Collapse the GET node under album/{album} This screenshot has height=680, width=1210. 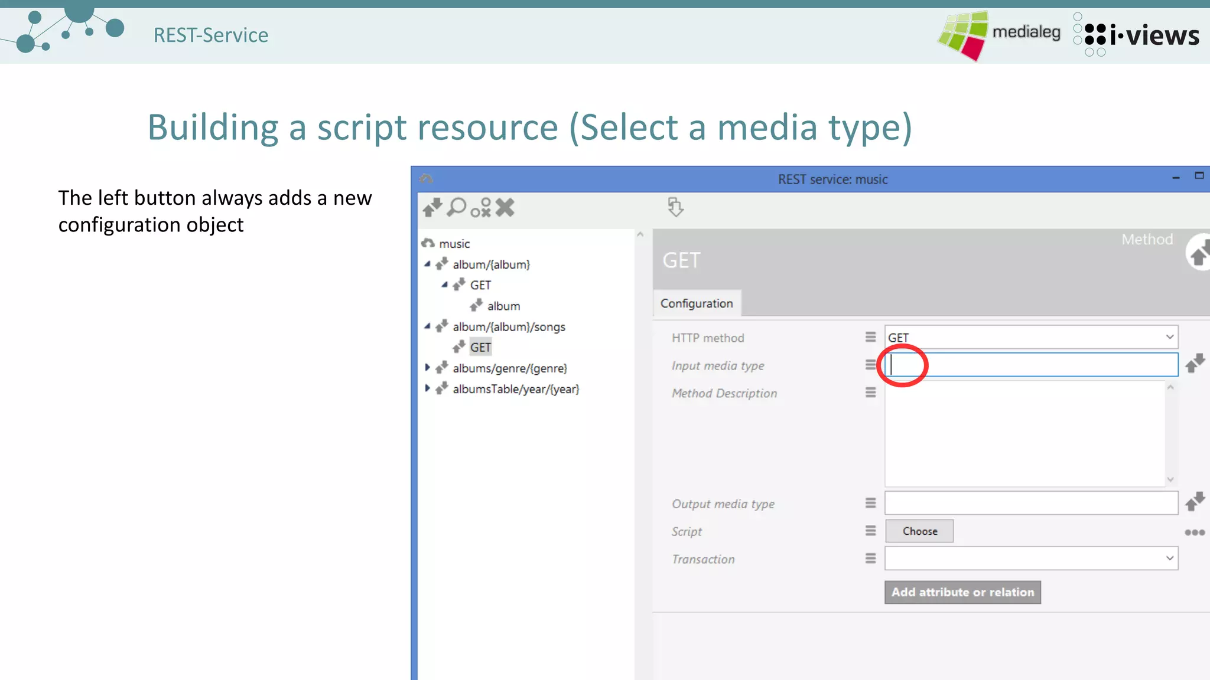click(x=444, y=285)
